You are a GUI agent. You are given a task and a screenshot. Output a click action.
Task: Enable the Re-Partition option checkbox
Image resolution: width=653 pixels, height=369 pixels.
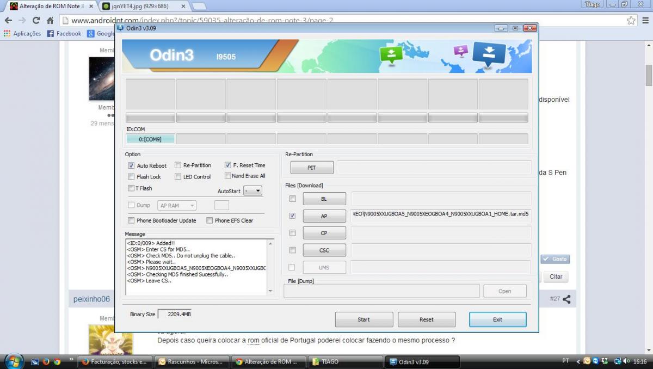pyautogui.click(x=178, y=165)
